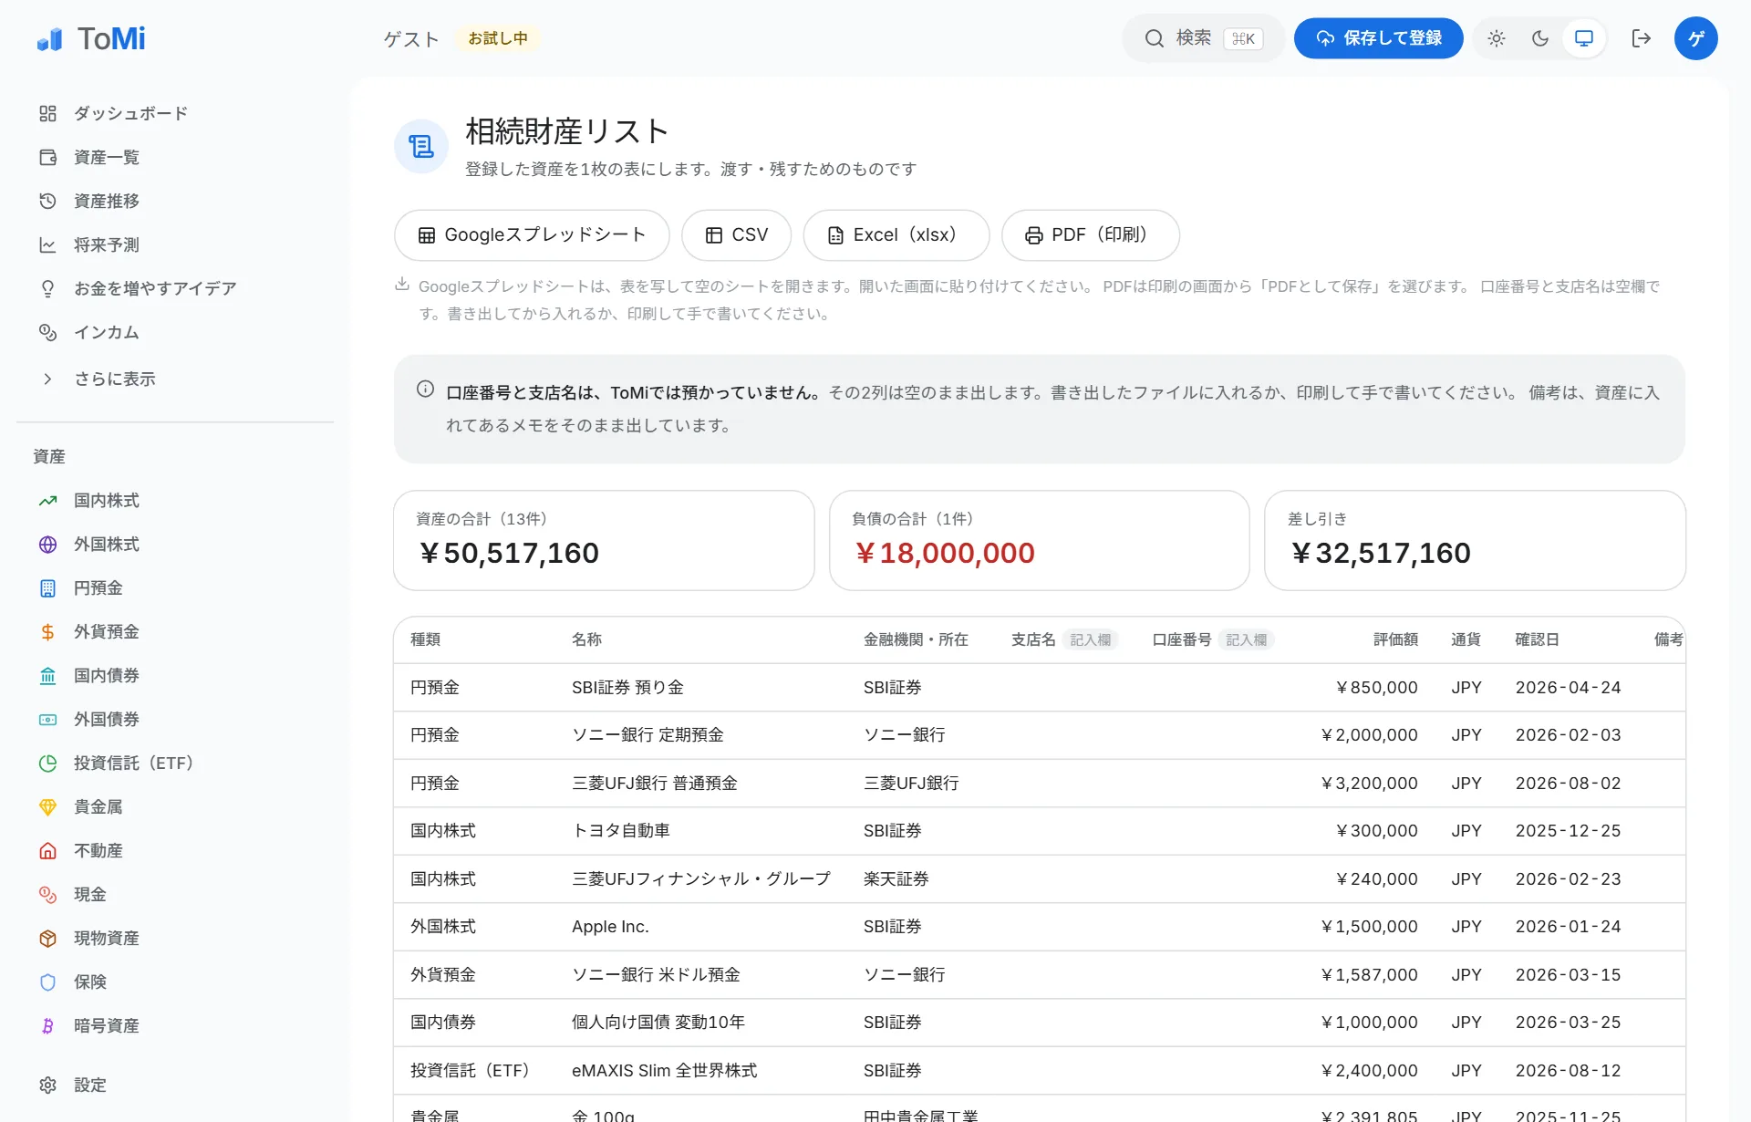This screenshot has height=1122, width=1751.
Task: Click the 外国債券 banknote icon
Action: (x=48, y=719)
